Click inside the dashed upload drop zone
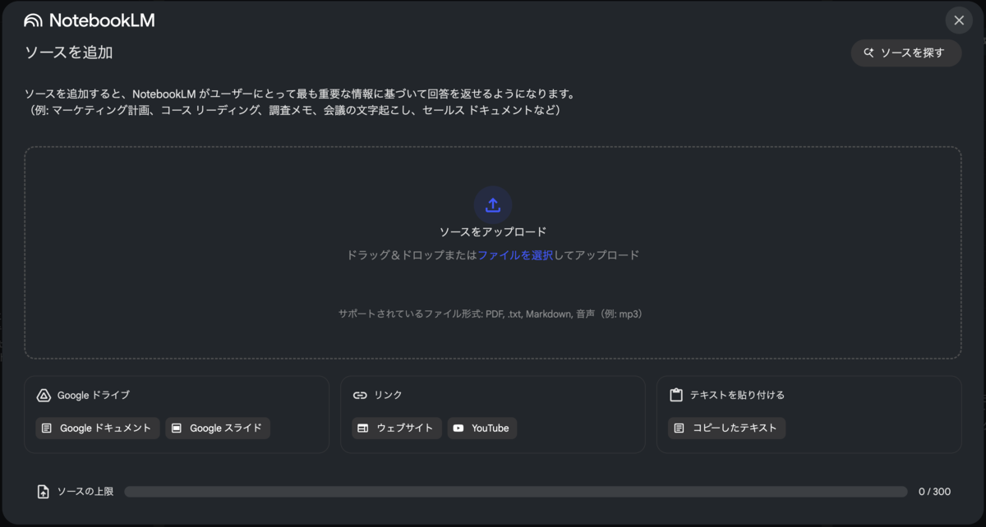The height and width of the screenshot is (527, 986). [493, 253]
